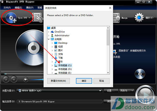Expand the 本地磁盘 (C:) node

coord(52,65)
